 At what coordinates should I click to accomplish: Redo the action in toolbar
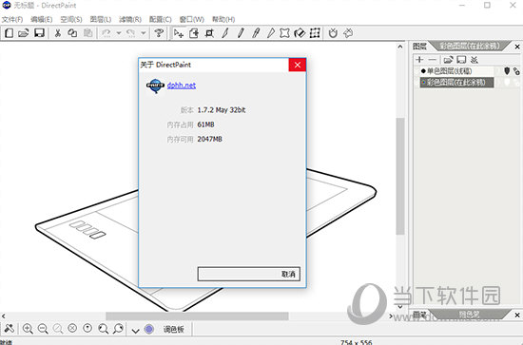[131, 33]
